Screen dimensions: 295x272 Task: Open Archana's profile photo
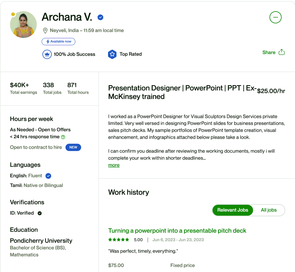(x=23, y=25)
